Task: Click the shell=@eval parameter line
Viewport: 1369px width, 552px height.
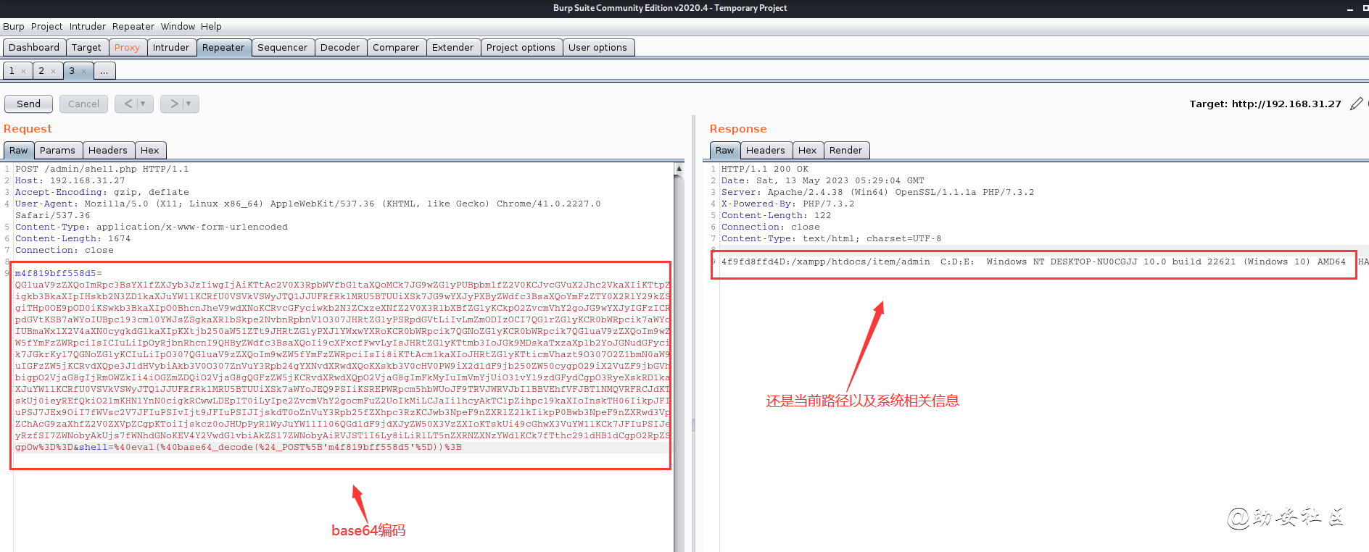Action: click(270, 447)
